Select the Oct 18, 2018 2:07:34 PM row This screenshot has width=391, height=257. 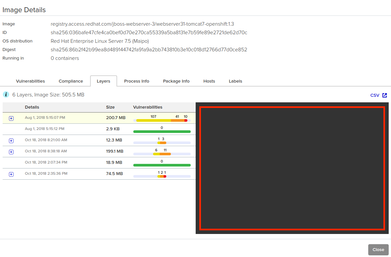click(x=99, y=163)
